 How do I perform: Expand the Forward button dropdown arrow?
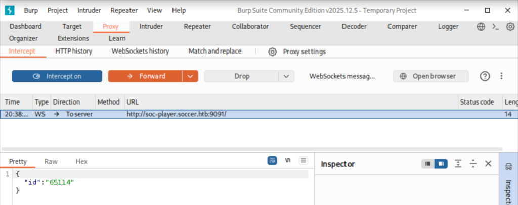coord(190,76)
